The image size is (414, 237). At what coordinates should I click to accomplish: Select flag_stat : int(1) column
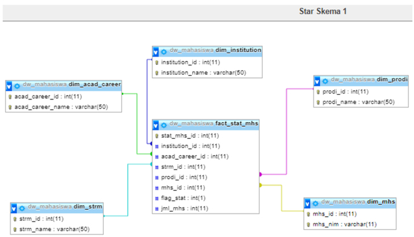click(183, 198)
